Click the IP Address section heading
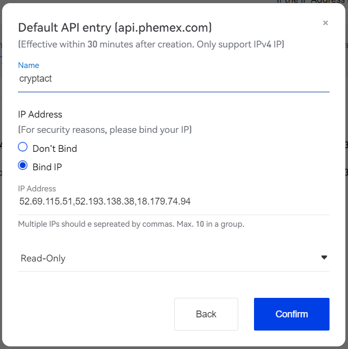 40,114
